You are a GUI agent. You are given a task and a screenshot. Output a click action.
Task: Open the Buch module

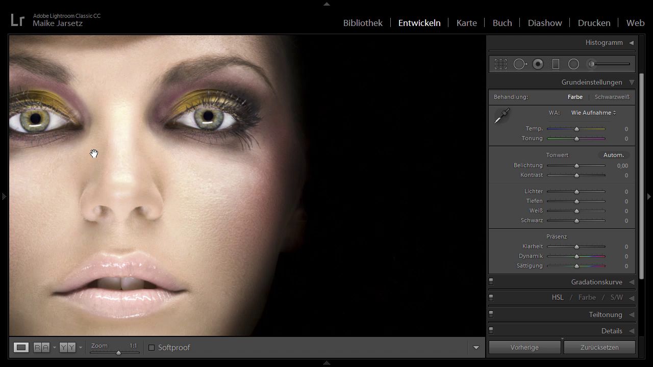coord(502,23)
